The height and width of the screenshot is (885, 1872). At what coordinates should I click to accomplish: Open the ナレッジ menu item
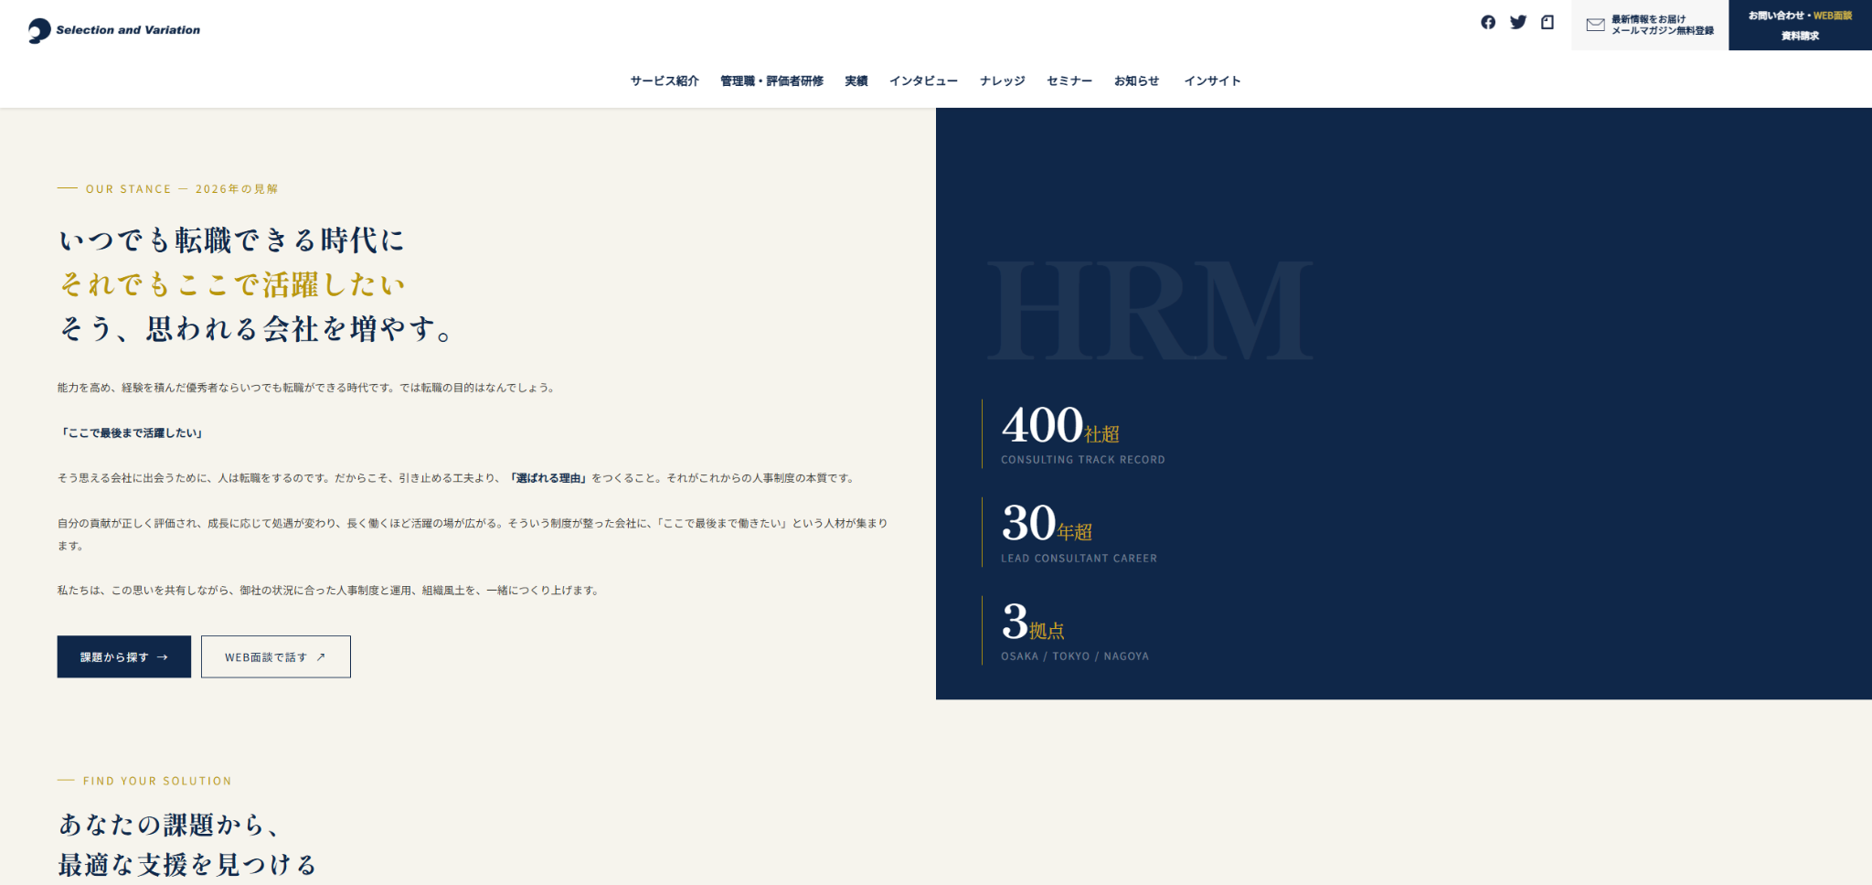coord(1002,81)
